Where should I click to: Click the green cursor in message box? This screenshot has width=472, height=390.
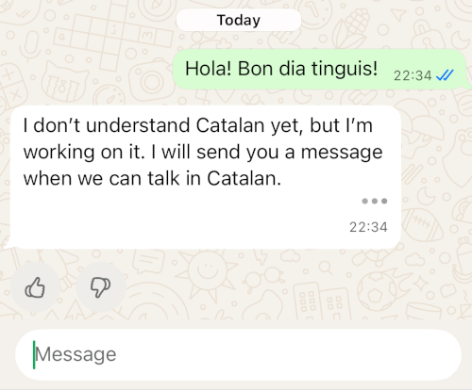point(34,355)
